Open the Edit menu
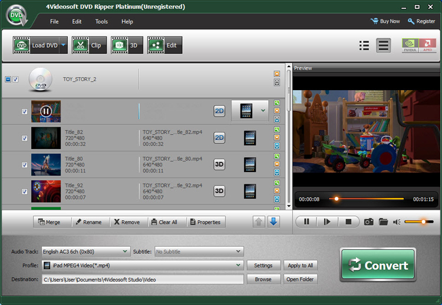 point(77,21)
